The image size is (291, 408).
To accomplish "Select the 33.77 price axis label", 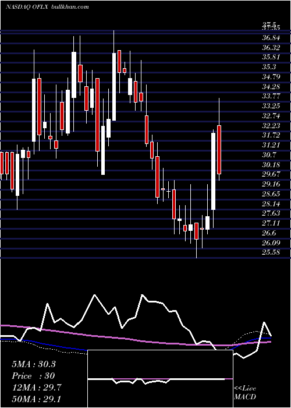I will [271, 96].
